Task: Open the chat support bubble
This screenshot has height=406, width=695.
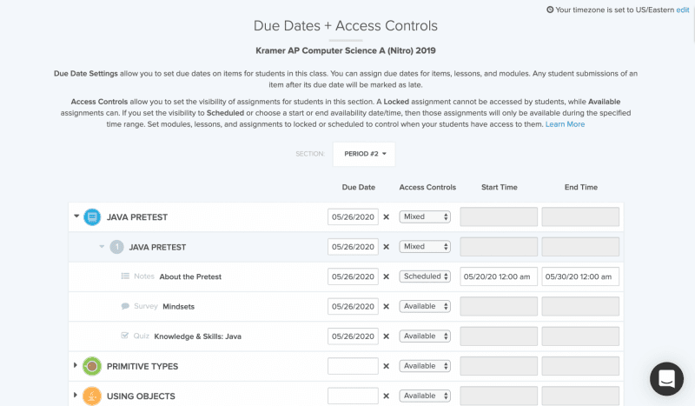Action: pos(666,378)
